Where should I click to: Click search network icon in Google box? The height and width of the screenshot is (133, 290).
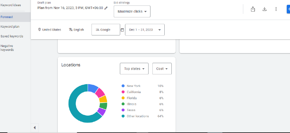[x=97, y=30]
